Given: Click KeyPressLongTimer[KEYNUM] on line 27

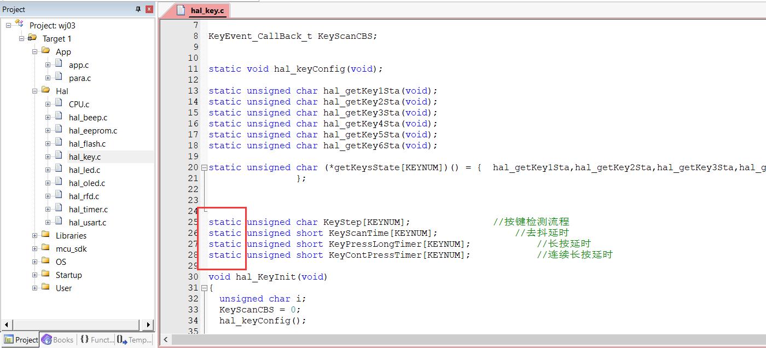Looking at the screenshot, I should (339, 244).
